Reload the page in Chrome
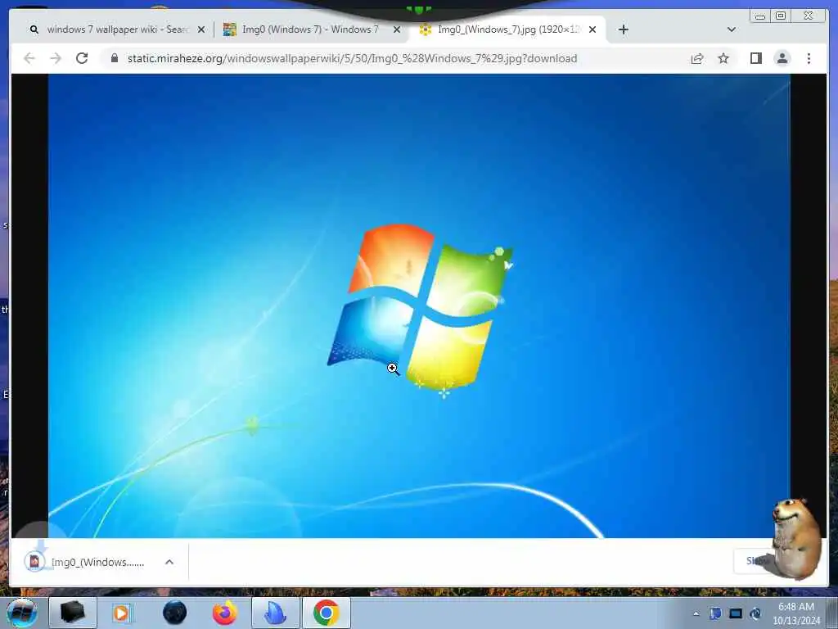 click(82, 58)
